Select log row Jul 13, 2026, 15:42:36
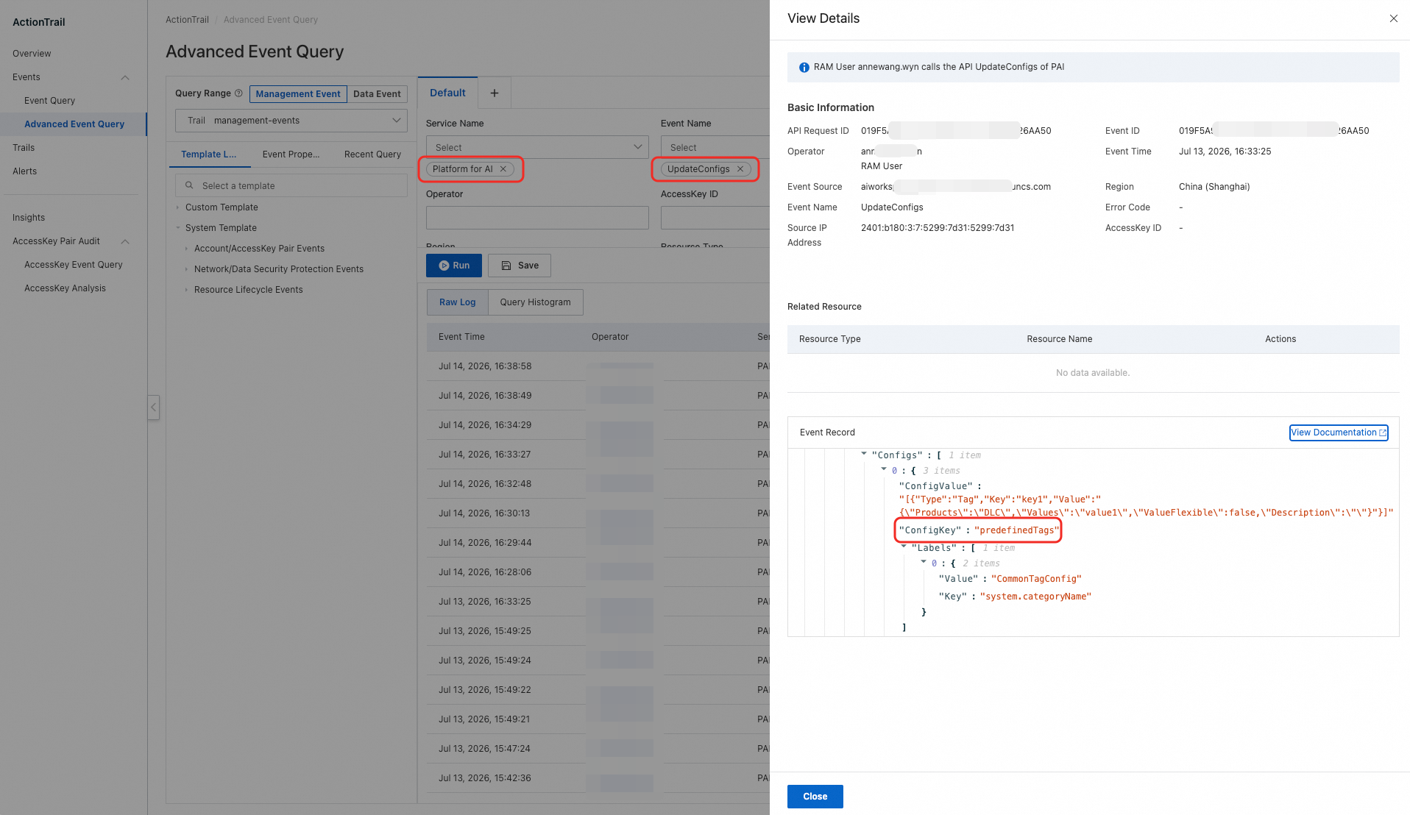1410x815 pixels. click(598, 778)
